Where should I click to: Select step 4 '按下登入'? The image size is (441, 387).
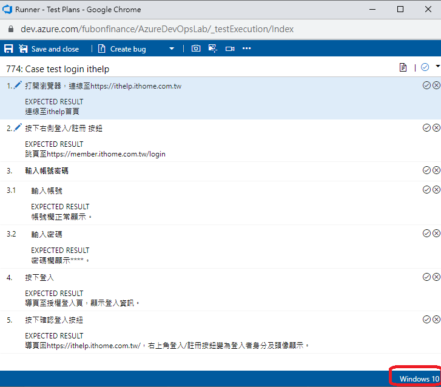point(39,278)
